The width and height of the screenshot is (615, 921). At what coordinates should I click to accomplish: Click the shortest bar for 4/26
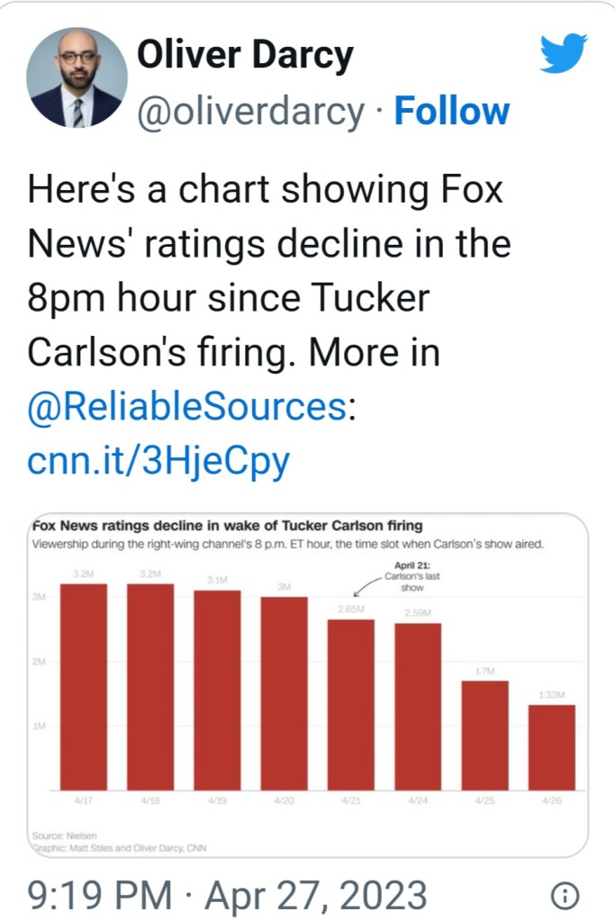pyautogui.click(x=551, y=747)
